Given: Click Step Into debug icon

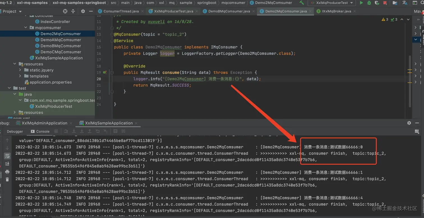Looking at the screenshot, I should [x=74, y=131].
